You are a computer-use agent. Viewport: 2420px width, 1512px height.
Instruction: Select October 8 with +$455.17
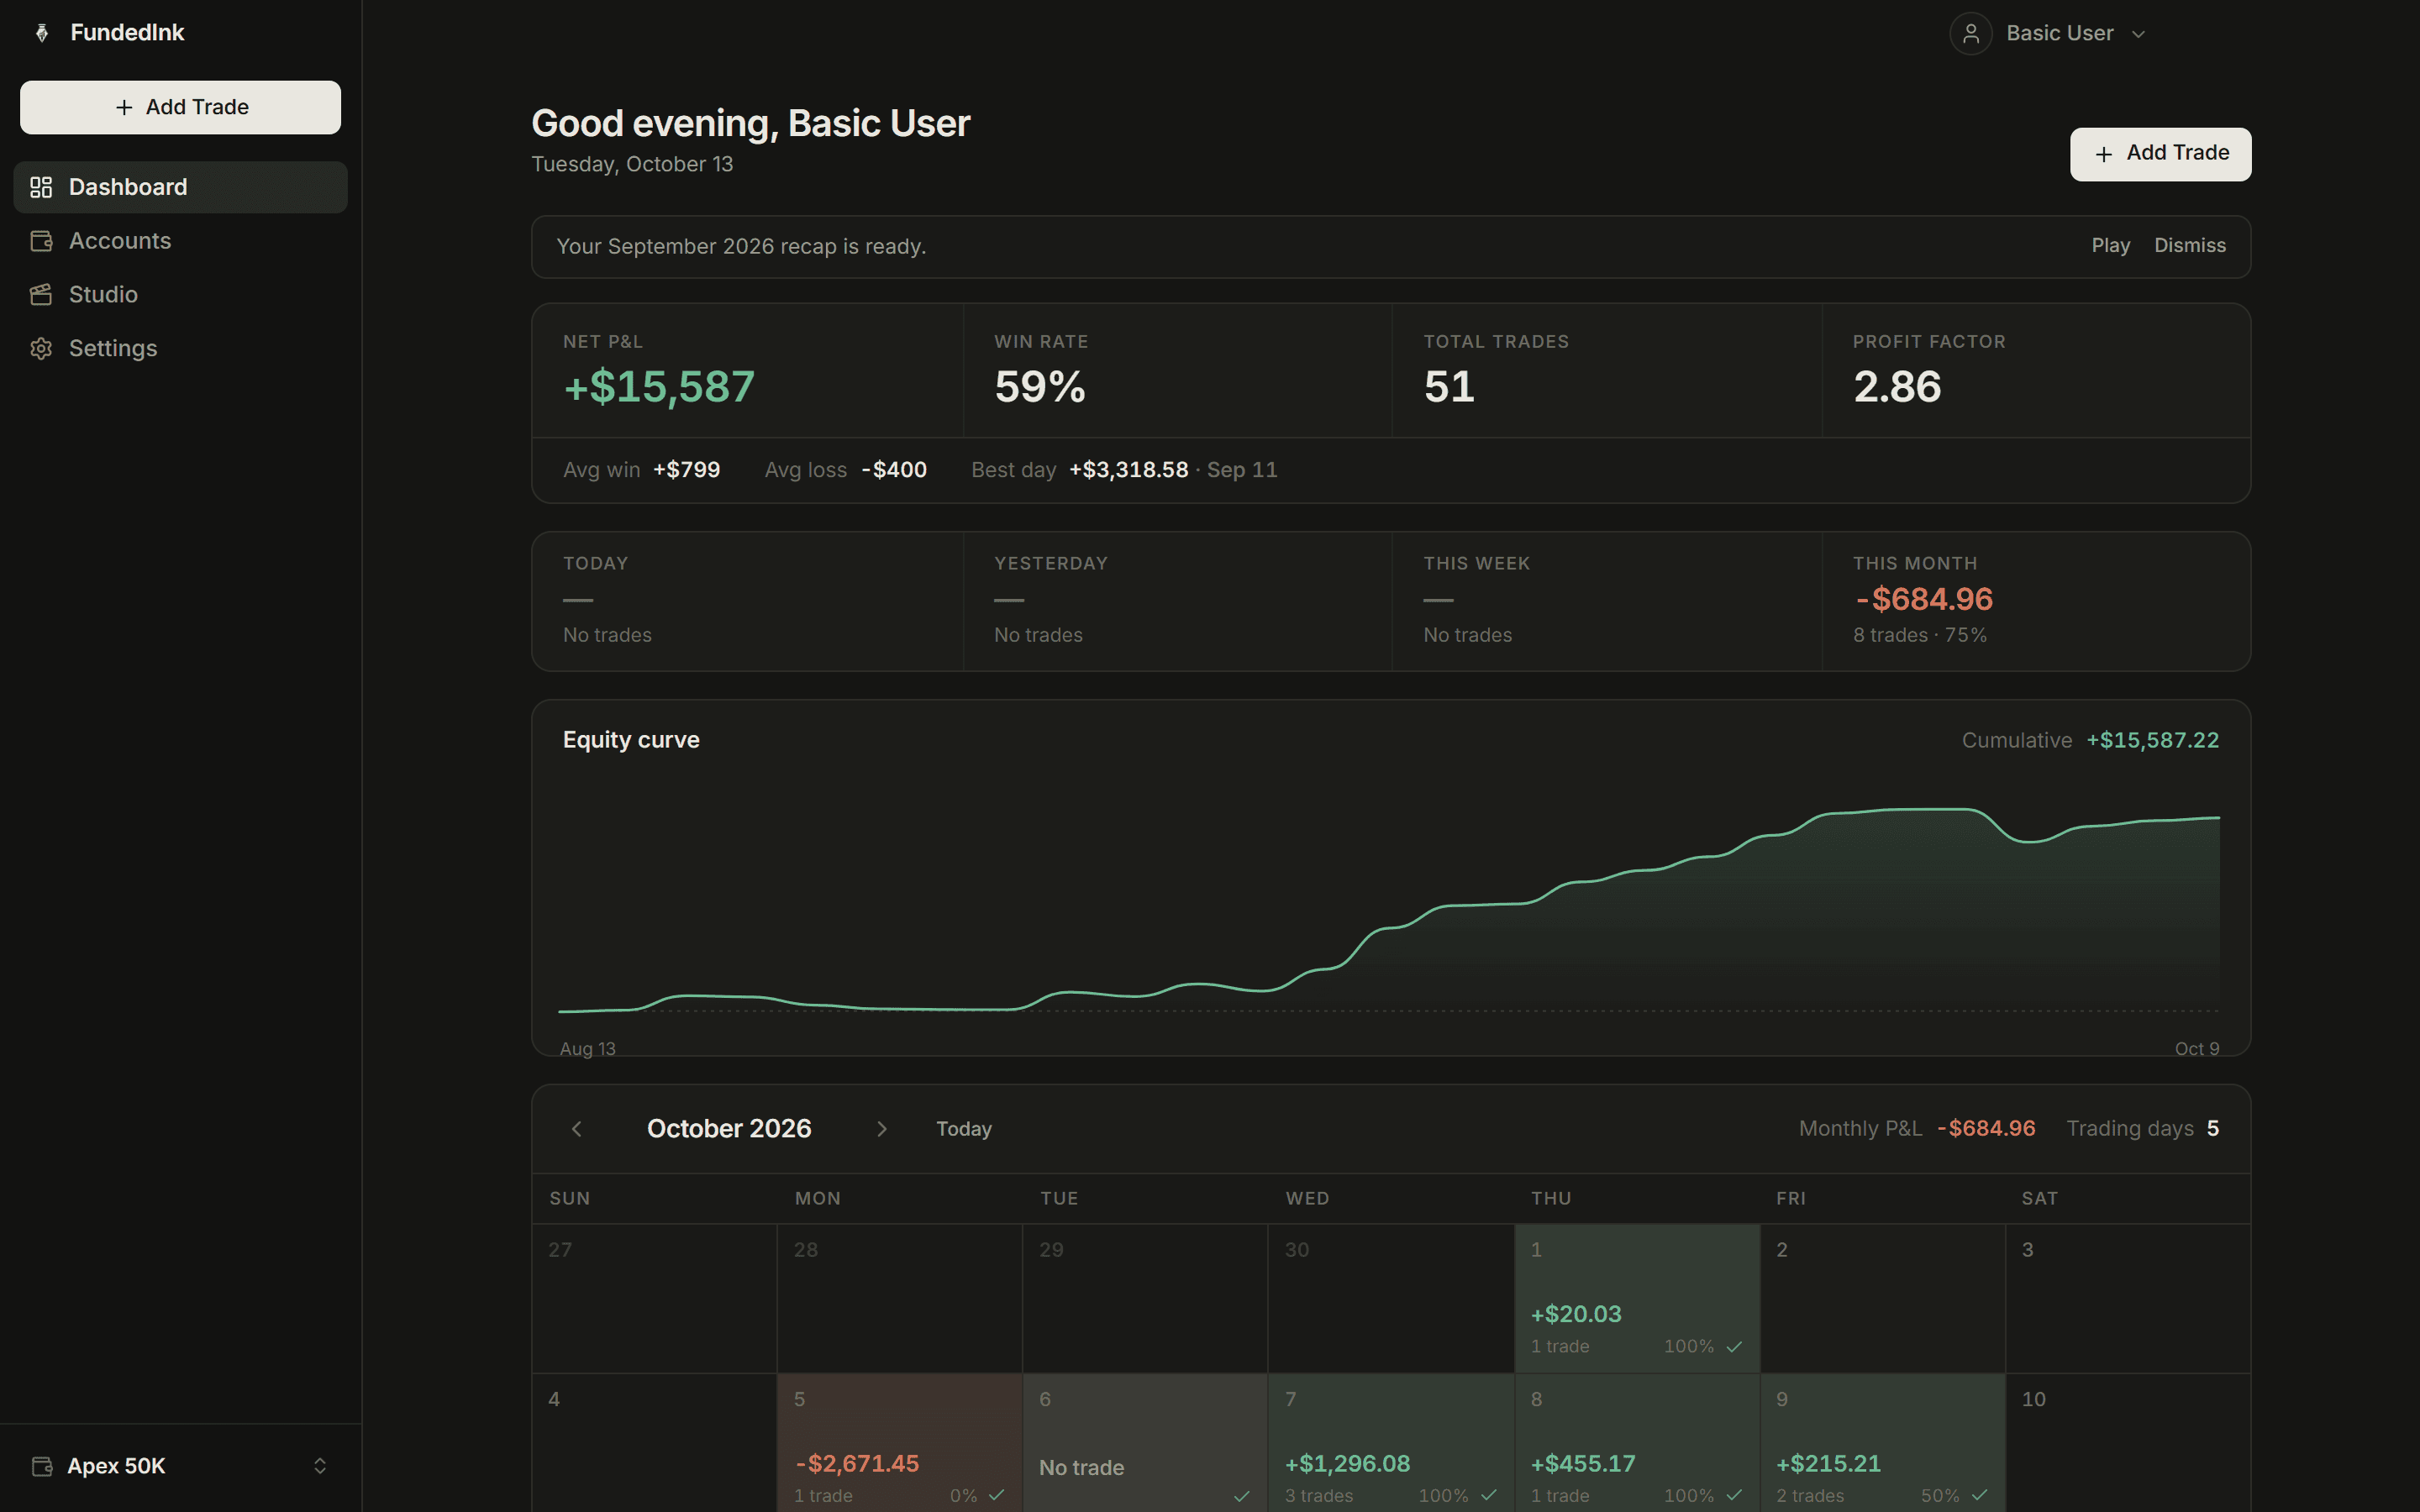(1637, 1443)
